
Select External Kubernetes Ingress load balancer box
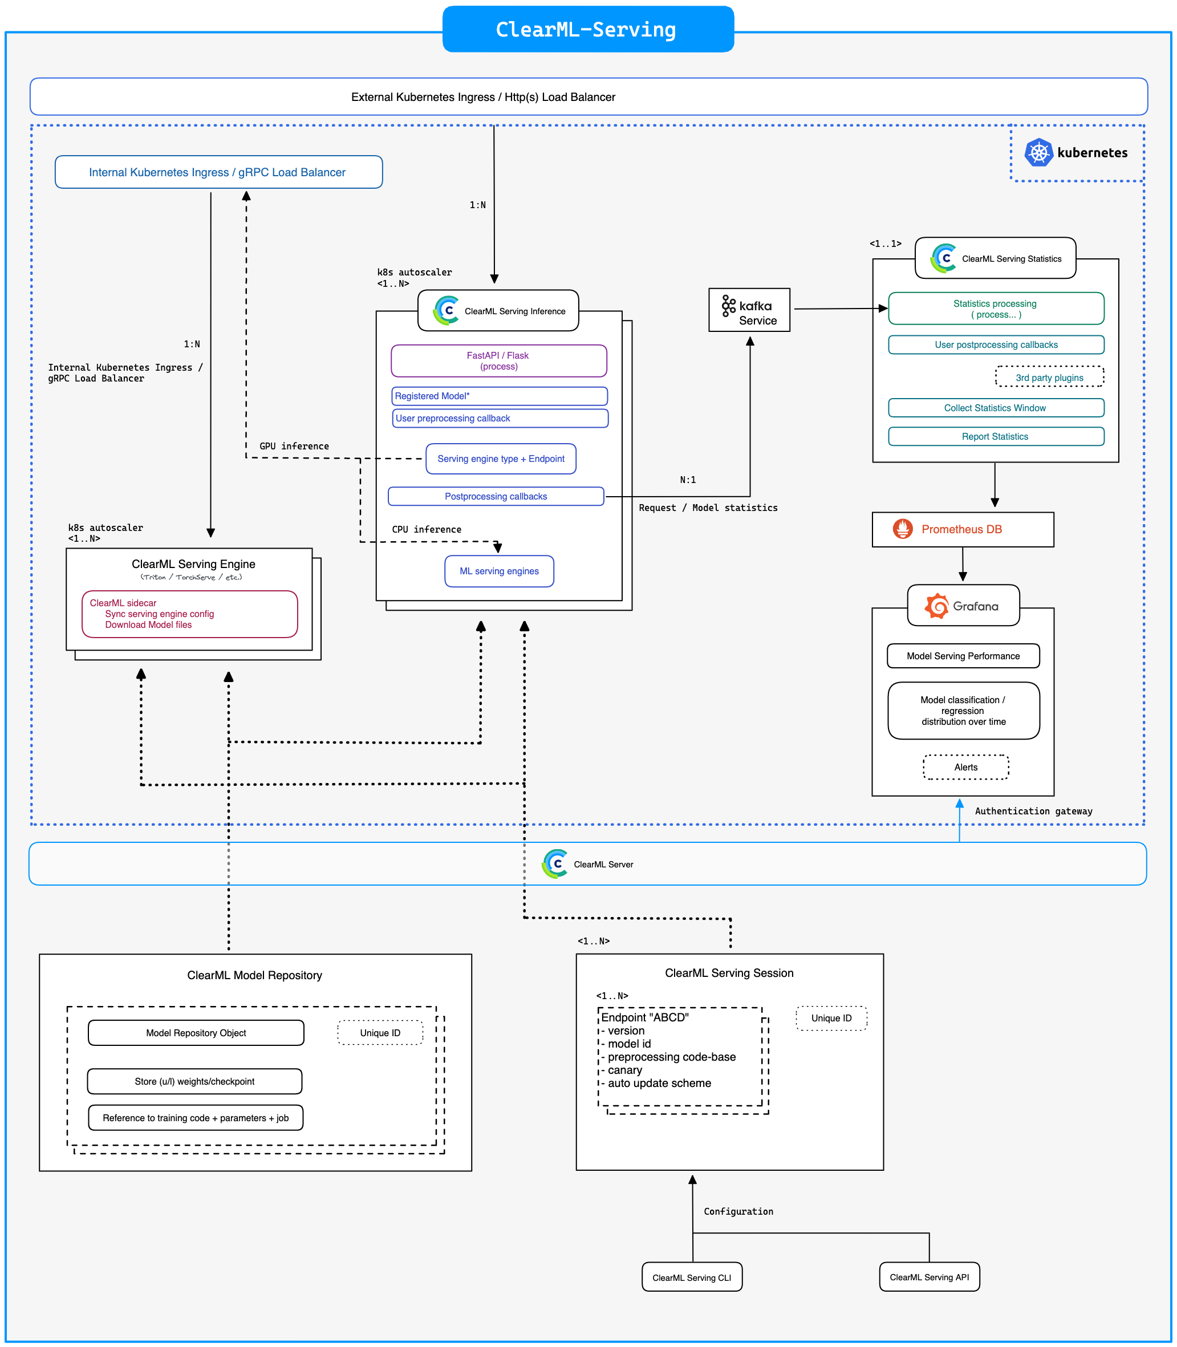(588, 97)
